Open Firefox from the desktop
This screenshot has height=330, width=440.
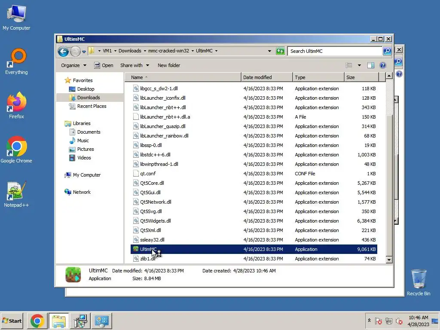16,106
